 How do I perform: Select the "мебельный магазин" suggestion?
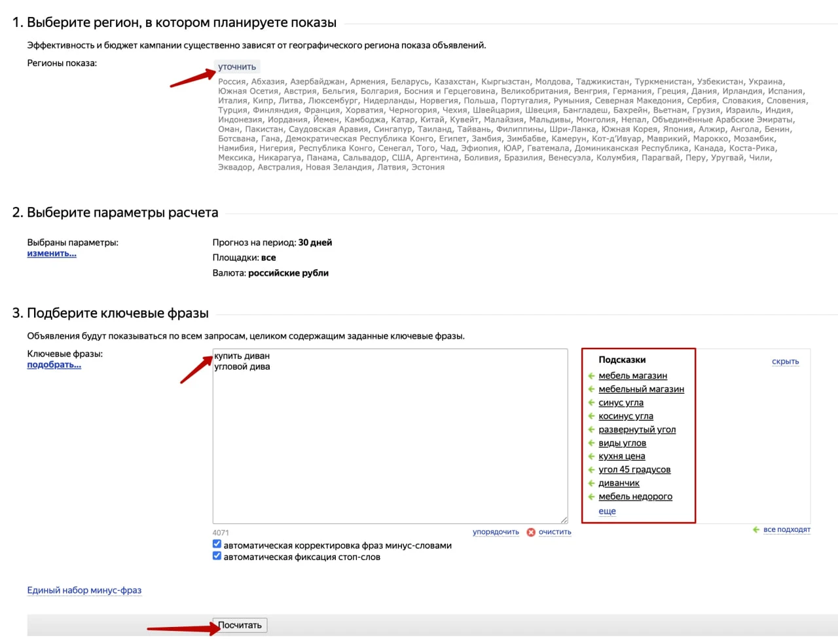(641, 389)
